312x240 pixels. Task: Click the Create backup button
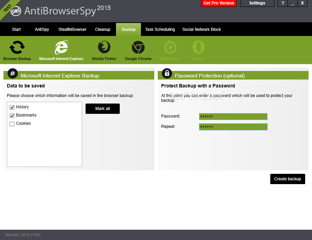[287, 179]
